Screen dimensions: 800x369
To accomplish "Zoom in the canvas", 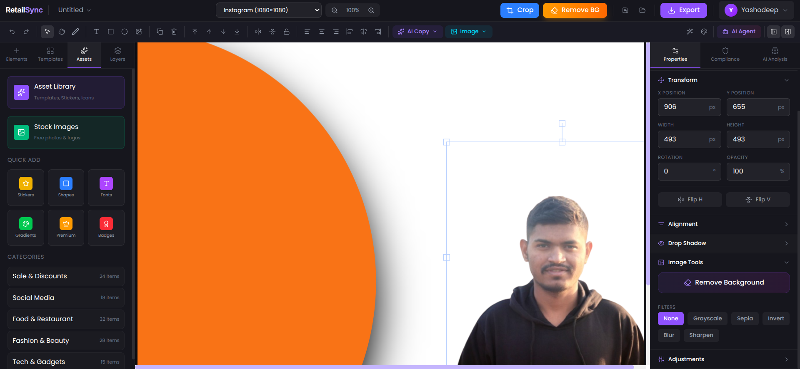I will 371,10.
